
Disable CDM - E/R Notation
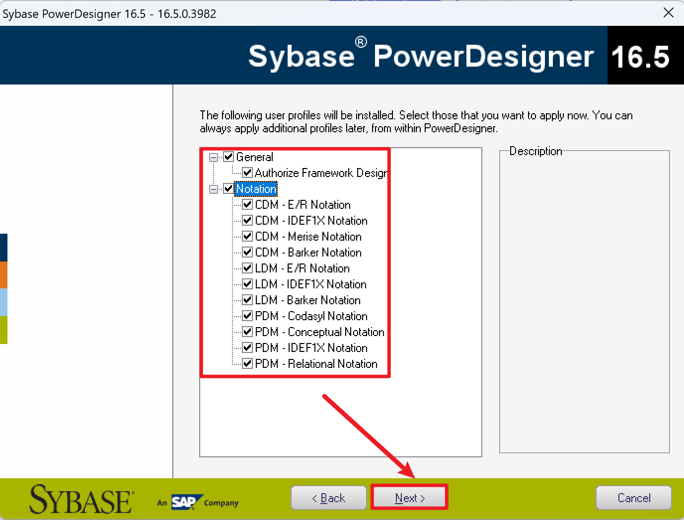247,204
